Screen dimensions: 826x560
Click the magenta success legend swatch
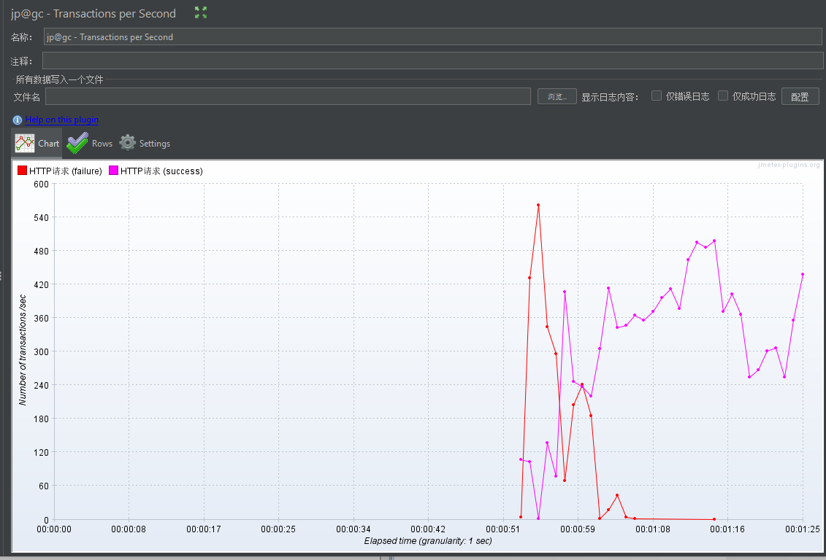click(113, 171)
